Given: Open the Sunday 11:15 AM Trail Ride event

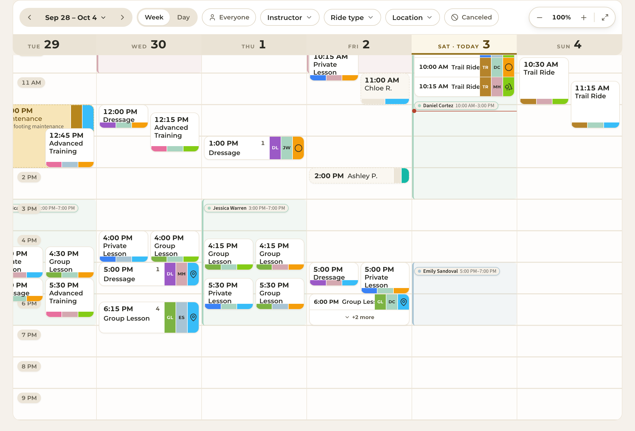Looking at the screenshot, I should point(595,105).
